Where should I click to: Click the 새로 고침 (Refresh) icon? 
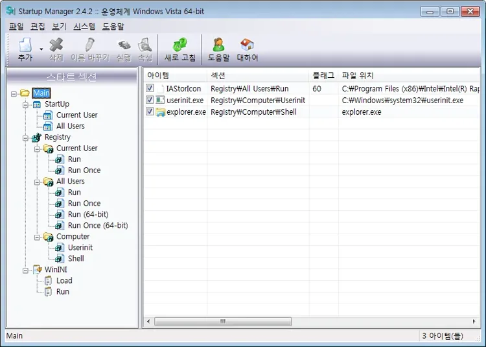pyautogui.click(x=180, y=45)
